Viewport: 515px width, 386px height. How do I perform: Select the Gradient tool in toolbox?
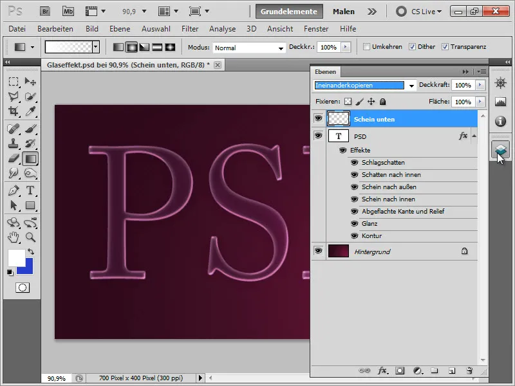[x=30, y=158]
